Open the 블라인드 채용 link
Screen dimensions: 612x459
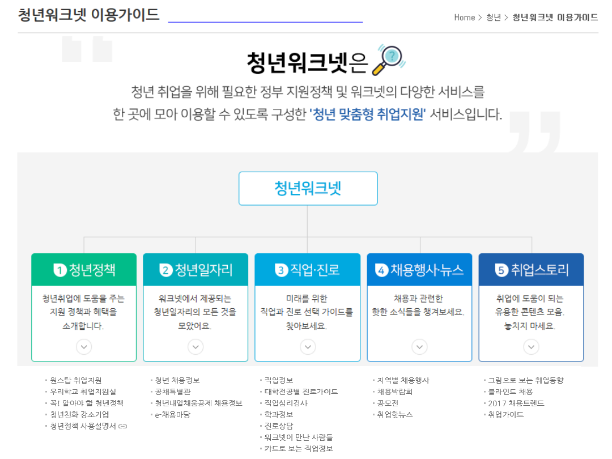(510, 392)
